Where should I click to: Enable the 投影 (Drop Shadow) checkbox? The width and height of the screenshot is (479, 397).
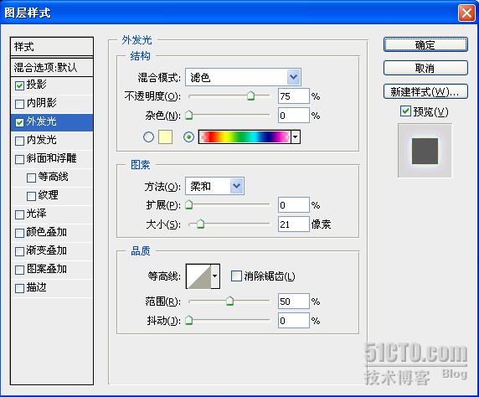19,85
